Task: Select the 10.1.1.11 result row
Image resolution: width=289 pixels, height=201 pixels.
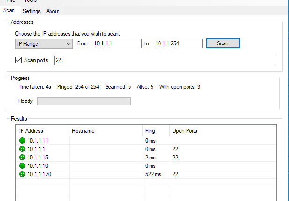Action: coord(146,141)
